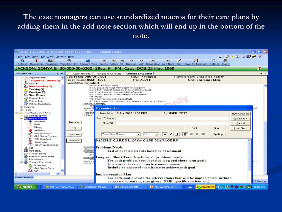Click the Sign button in Encounter Note

pyautogui.click(x=216, y=128)
